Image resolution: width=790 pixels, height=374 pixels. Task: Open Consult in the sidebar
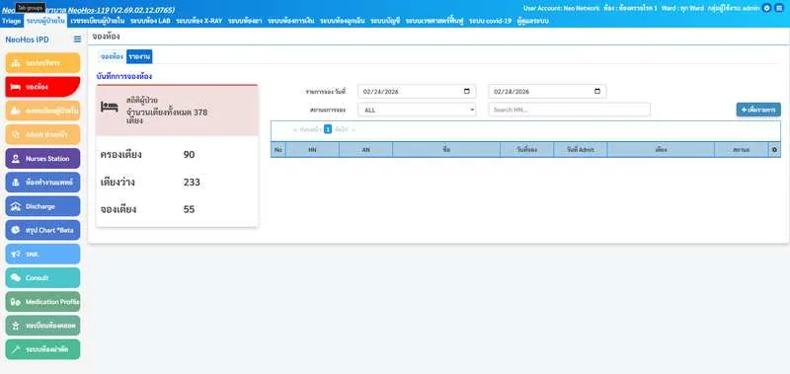42,277
